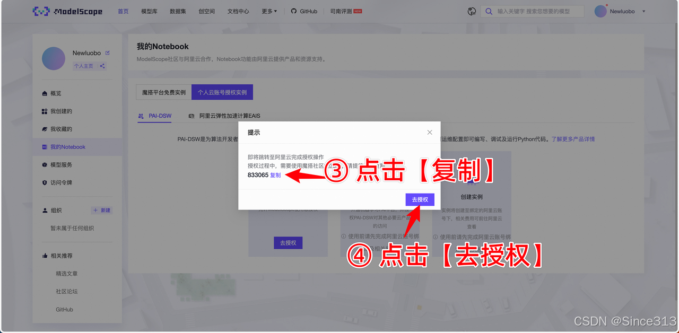Viewport: 679px width, 333px height.
Task: Open 社区论坛 in the sidebar
Action: (x=67, y=292)
